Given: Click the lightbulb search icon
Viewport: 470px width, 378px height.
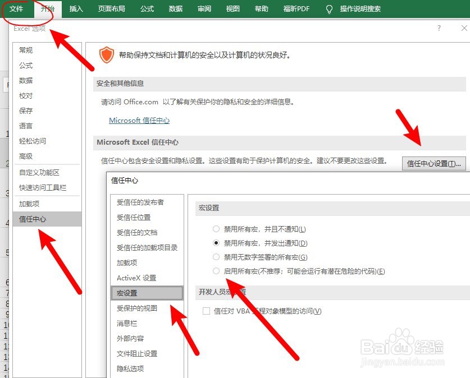Looking at the screenshot, I should click(329, 10).
